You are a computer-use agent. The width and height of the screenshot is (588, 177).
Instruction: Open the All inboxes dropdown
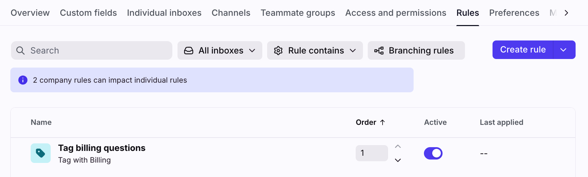pos(220,50)
